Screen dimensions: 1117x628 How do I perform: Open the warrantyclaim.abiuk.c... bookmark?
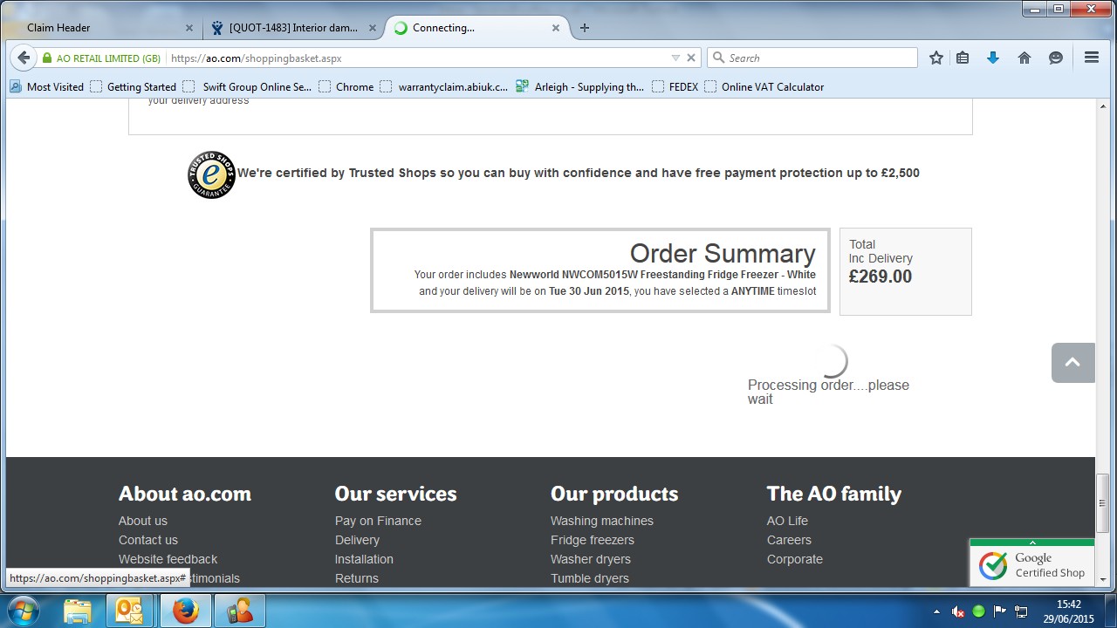point(443,86)
